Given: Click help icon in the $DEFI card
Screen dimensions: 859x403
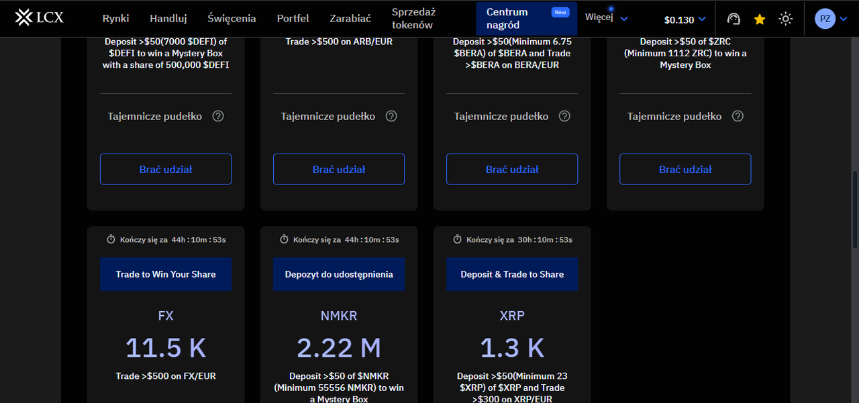Looking at the screenshot, I should coord(218,116).
